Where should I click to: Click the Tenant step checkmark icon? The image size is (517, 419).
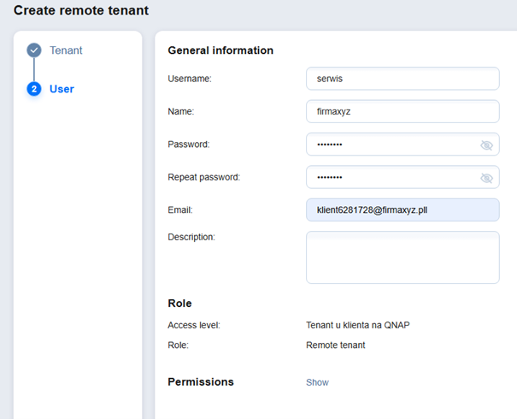[34, 50]
